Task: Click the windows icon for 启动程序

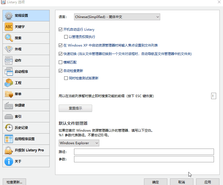Action: coord(9,71)
